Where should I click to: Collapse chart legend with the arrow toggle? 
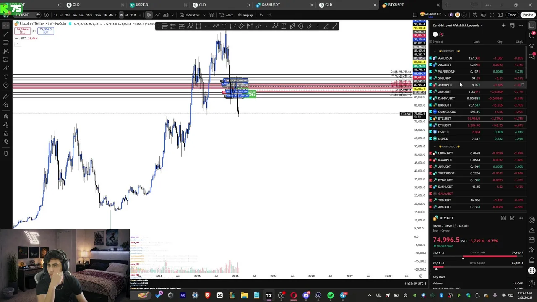tap(17, 44)
